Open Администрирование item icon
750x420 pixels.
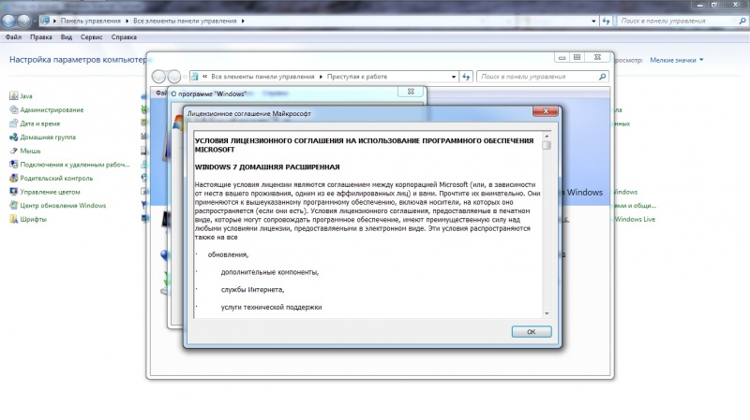click(x=13, y=109)
